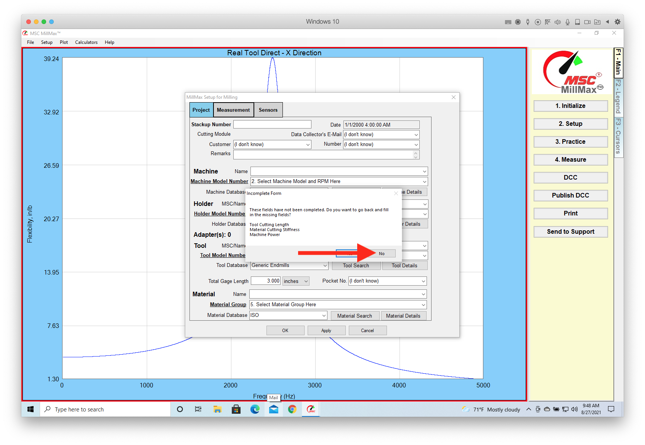Launch Google Chrome from taskbar
The height and width of the screenshot is (445, 645).
point(292,409)
